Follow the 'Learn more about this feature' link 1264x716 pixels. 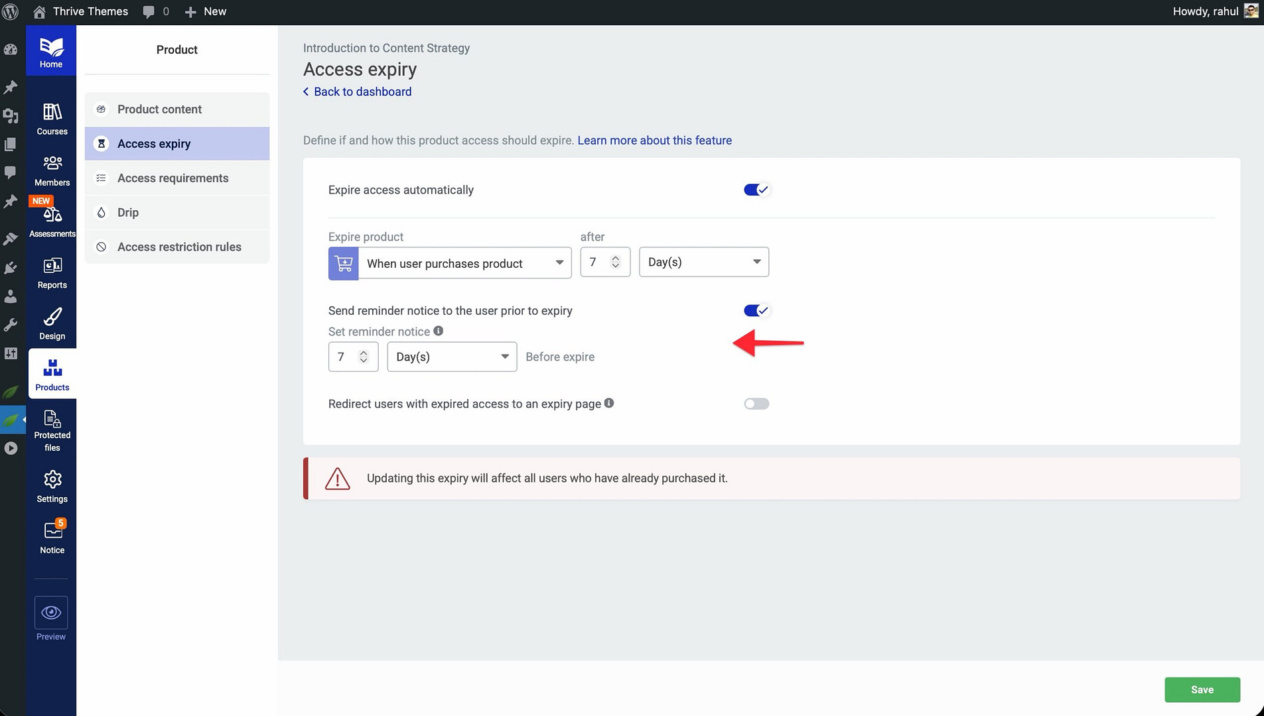[654, 141]
